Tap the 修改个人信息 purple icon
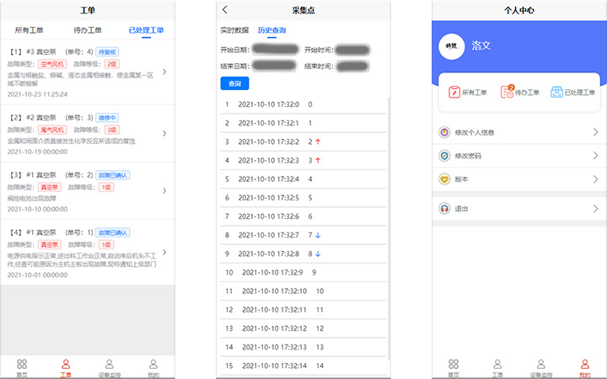This screenshot has height=379, width=607. point(444,132)
